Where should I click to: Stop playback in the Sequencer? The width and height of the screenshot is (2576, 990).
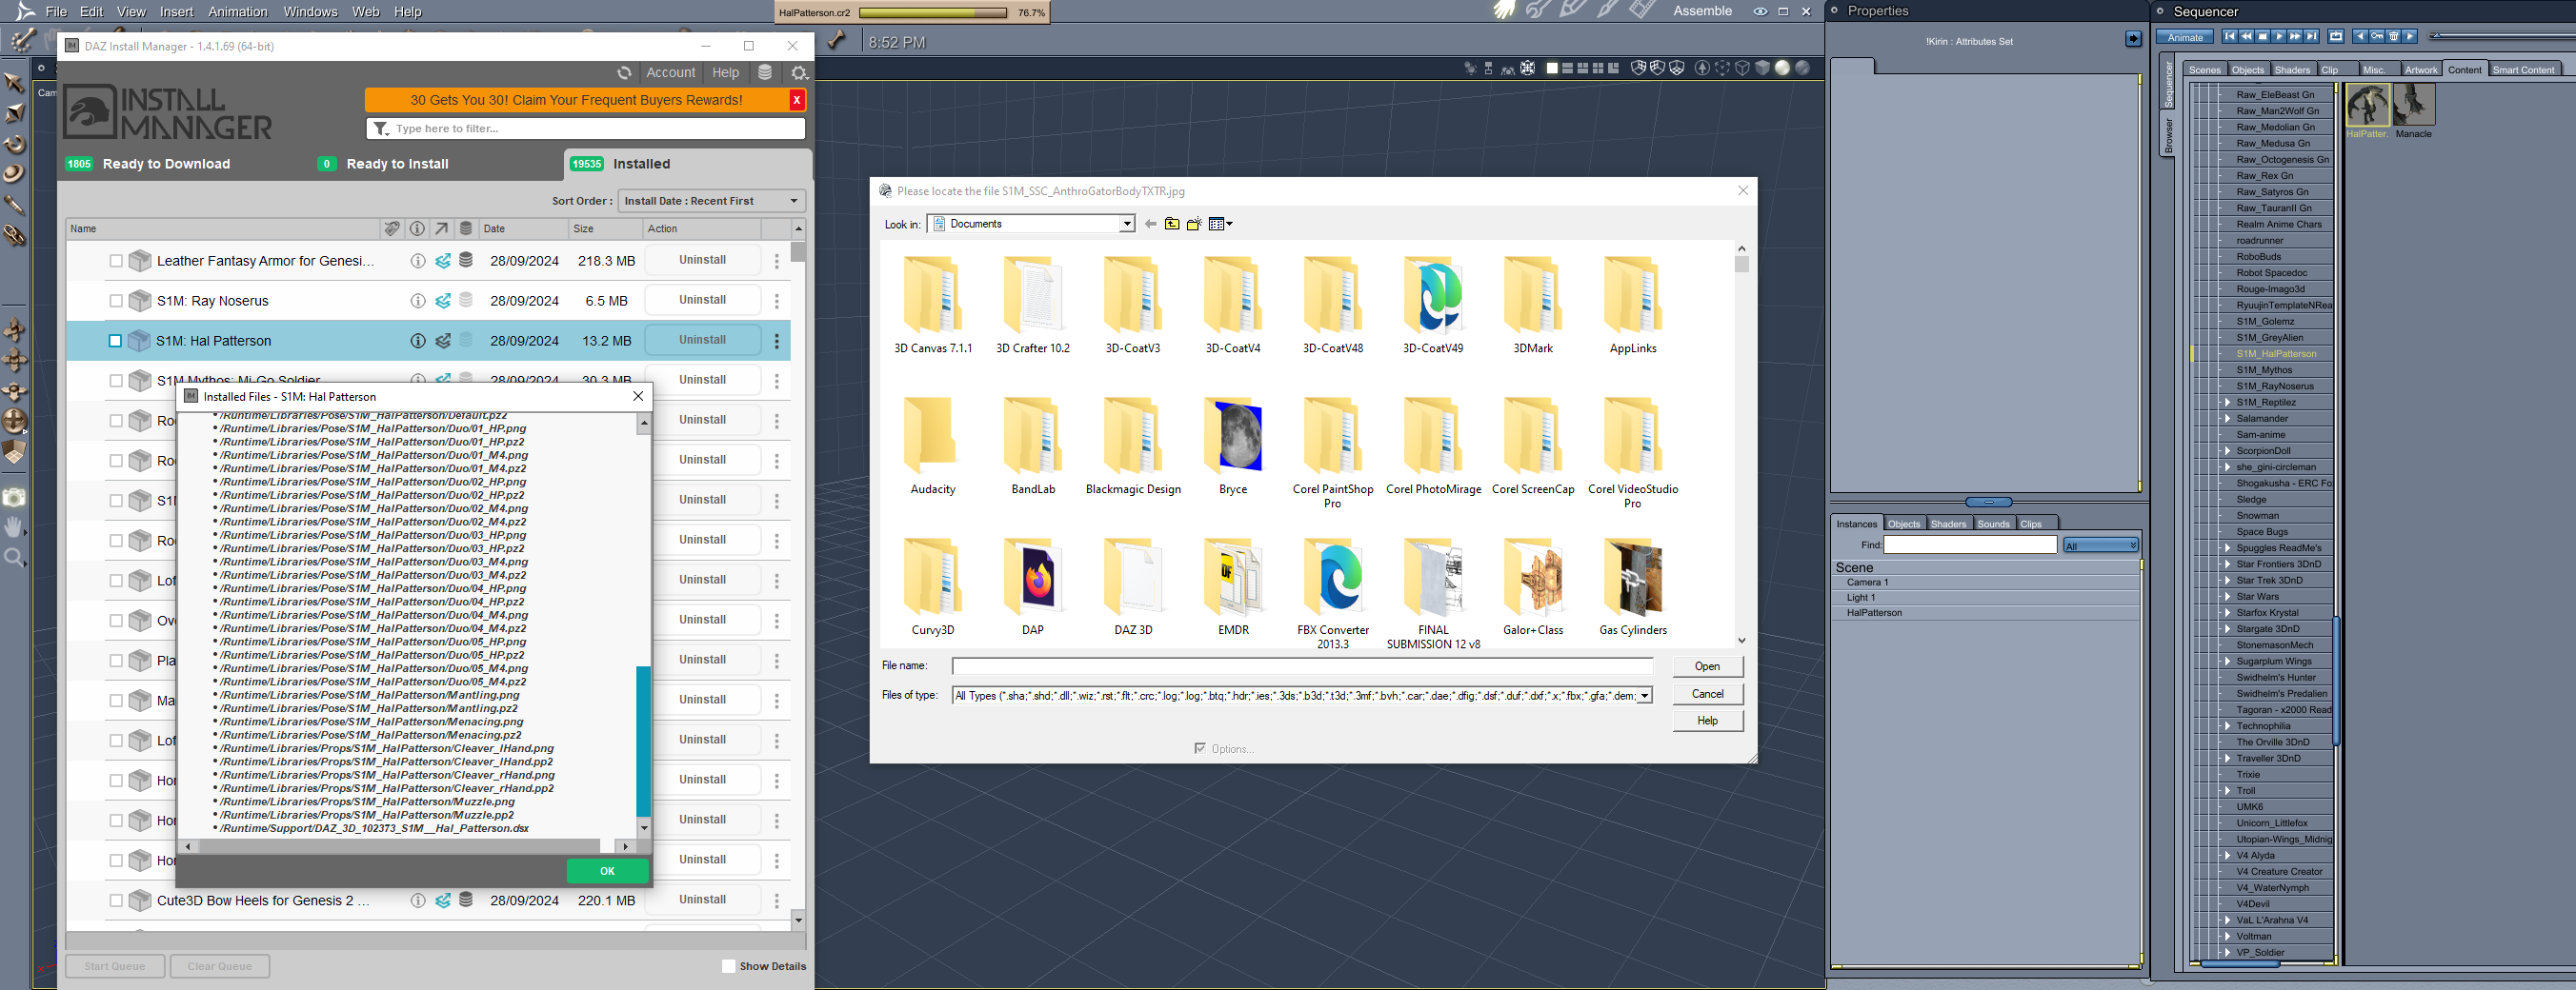pyautogui.click(x=2263, y=37)
